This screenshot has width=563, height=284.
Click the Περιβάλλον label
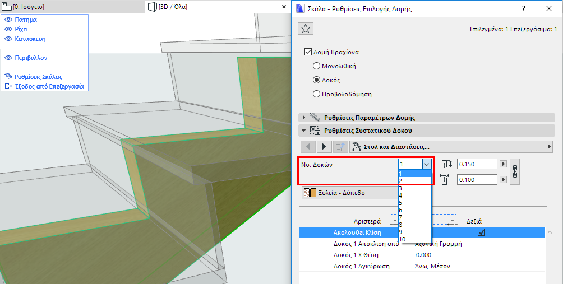pyautogui.click(x=31, y=58)
